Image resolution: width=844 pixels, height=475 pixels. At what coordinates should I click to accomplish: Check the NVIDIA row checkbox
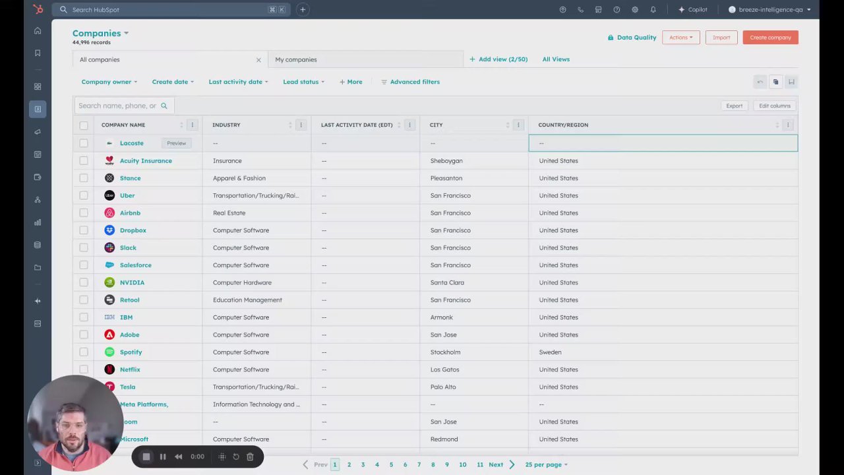pyautogui.click(x=84, y=282)
